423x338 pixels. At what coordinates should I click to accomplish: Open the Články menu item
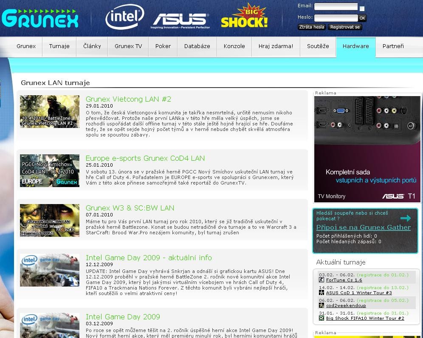pyautogui.click(x=92, y=46)
